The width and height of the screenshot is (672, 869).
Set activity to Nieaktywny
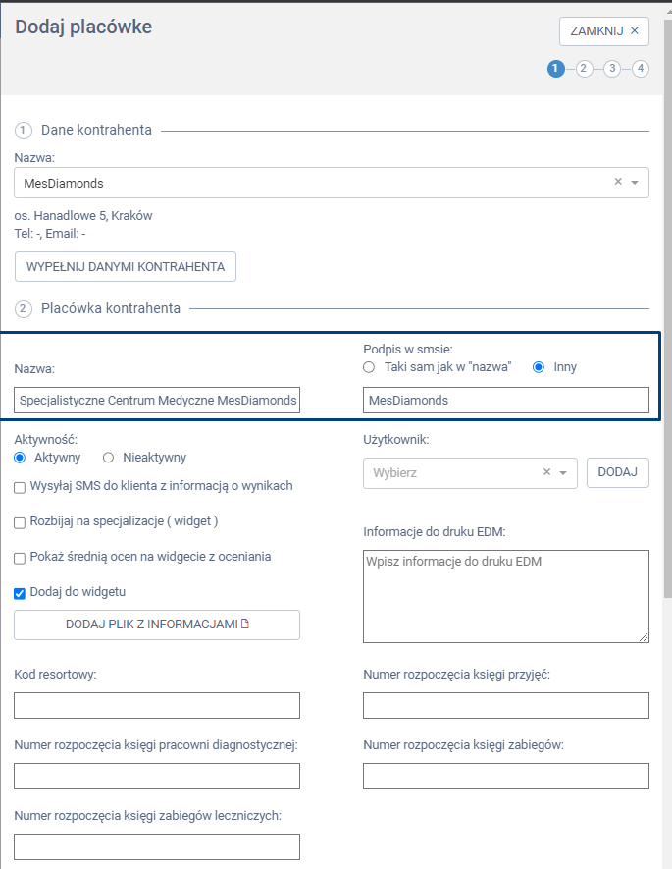click(109, 457)
